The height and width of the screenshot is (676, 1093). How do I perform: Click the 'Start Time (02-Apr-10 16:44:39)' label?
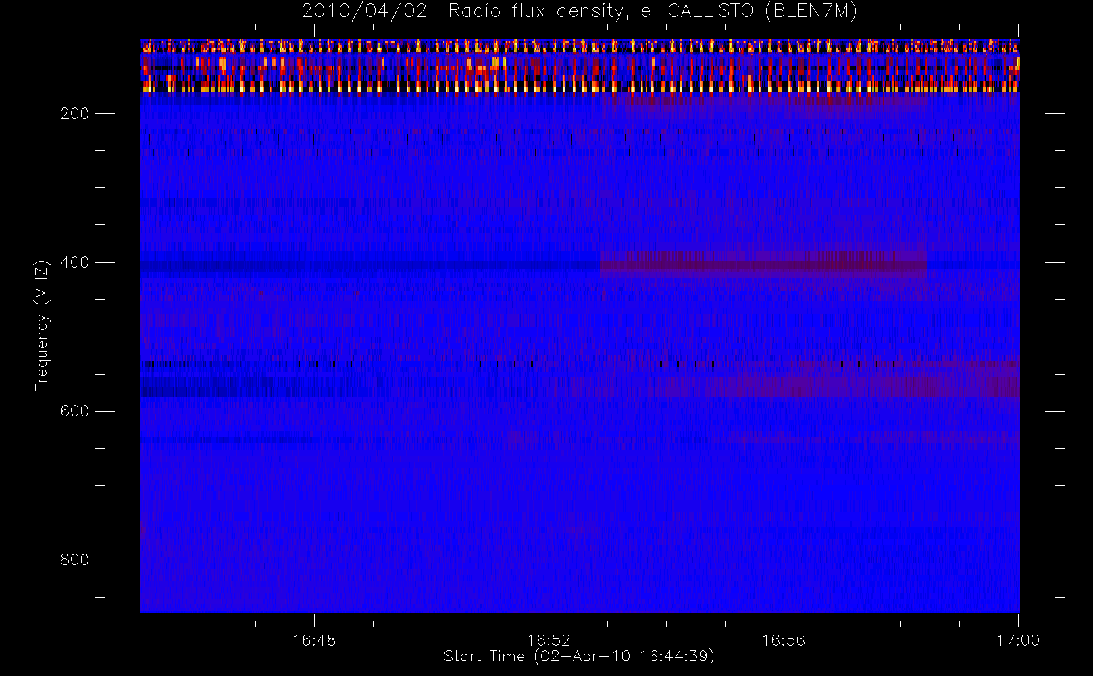click(x=579, y=656)
